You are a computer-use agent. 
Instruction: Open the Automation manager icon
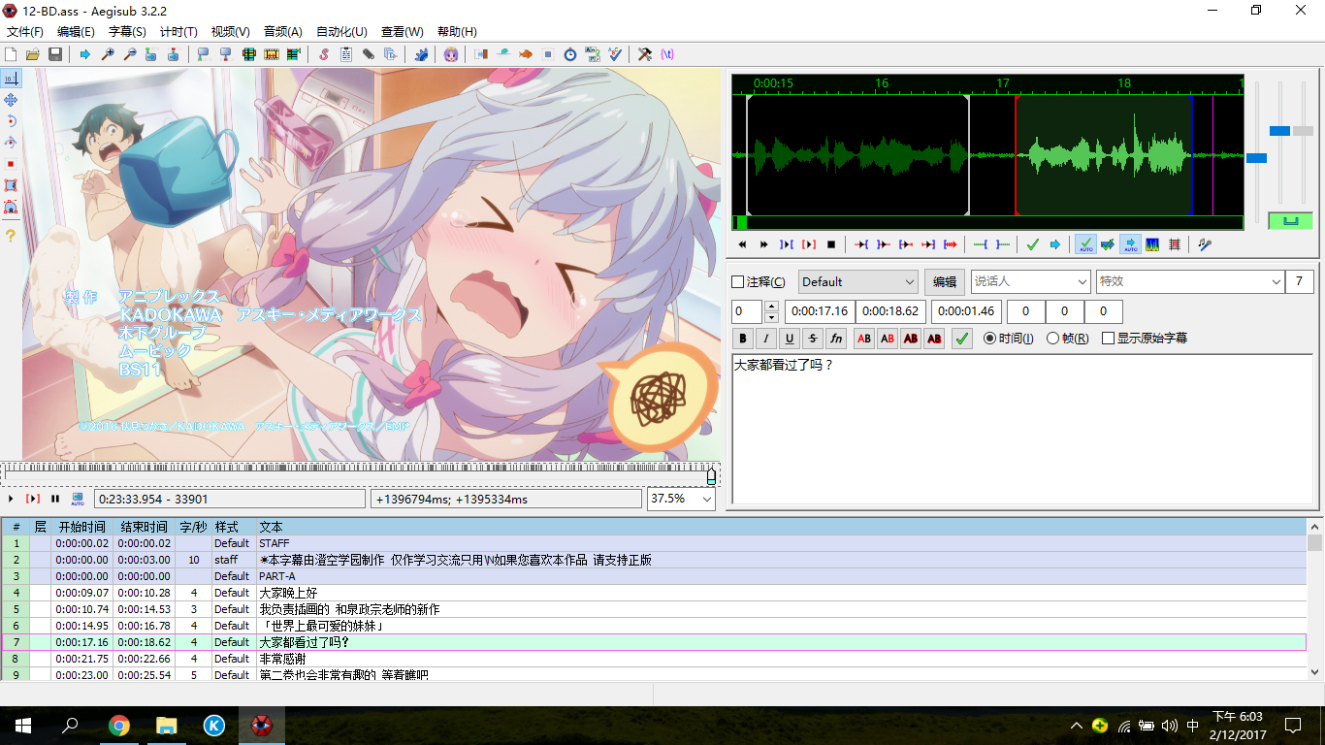[421, 54]
